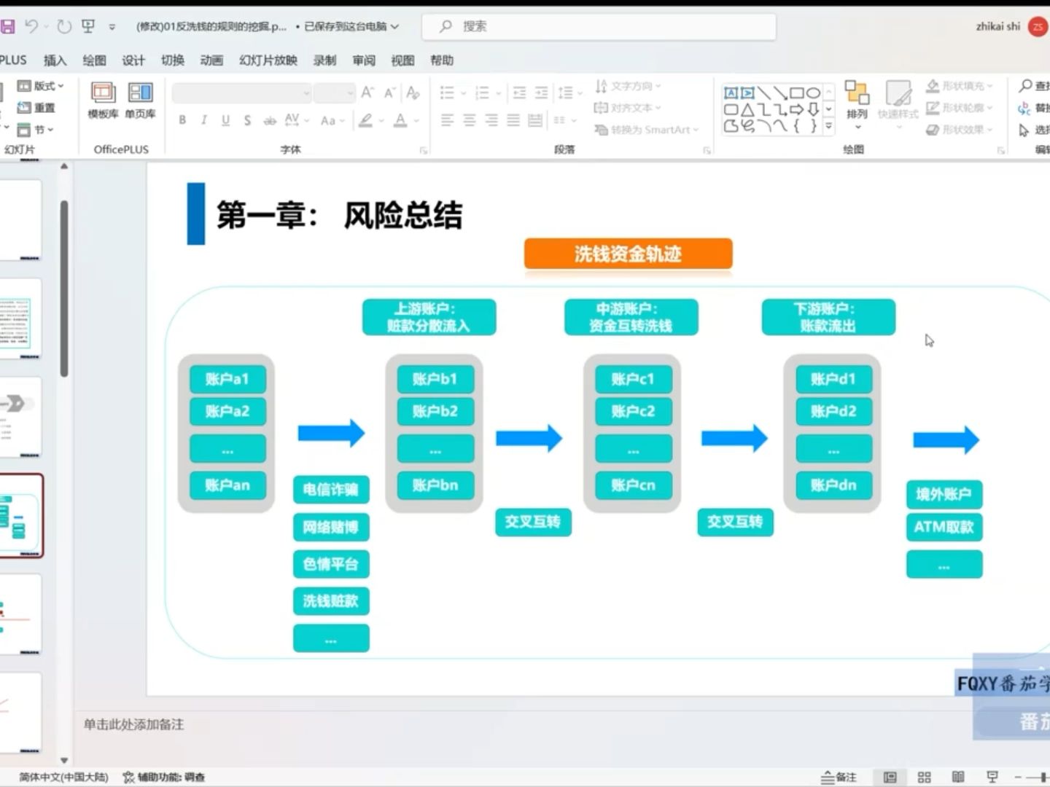Toggle text shadow

pos(247,120)
